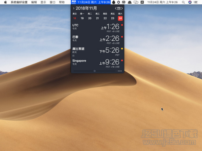Click the PST +8 小时 offset label
The width and height of the screenshot is (202, 151).
click(113, 31)
